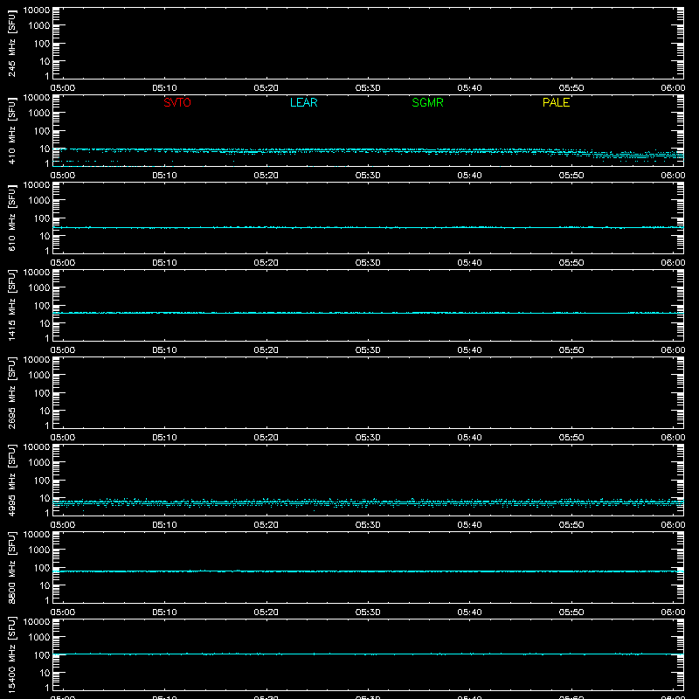Screen dimensions: 699x699
Task: Click the red SVTO station label
Action: pos(177,102)
